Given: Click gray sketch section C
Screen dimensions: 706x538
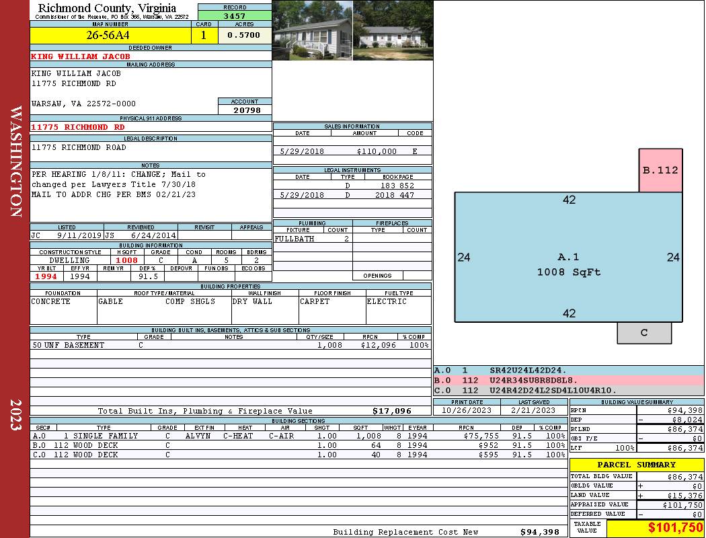Looking at the screenshot, I should (x=644, y=333).
